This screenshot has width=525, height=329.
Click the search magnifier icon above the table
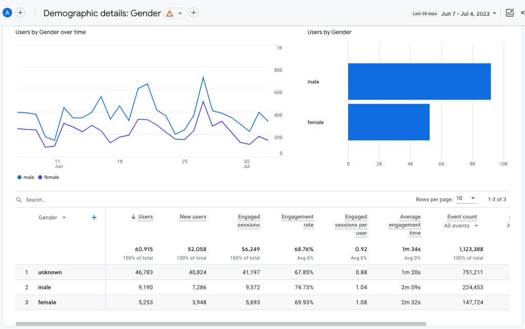[x=19, y=200]
